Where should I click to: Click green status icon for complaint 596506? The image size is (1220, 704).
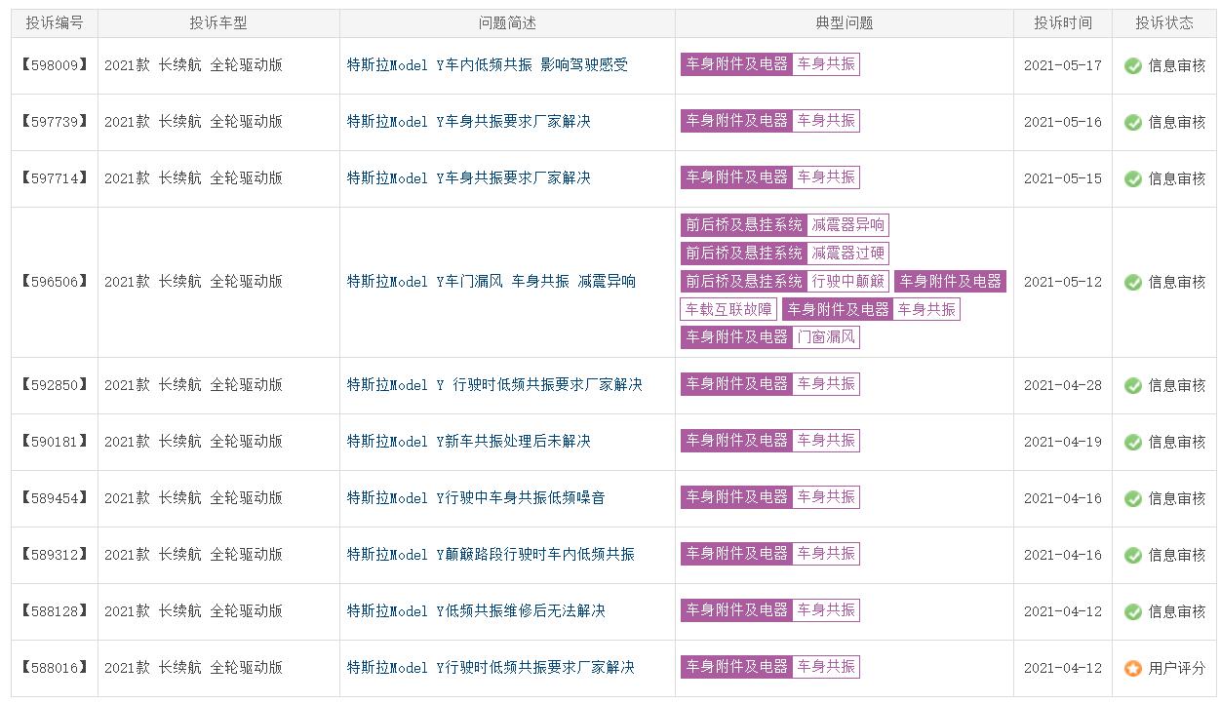[1132, 283]
